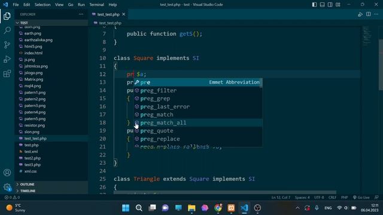Choose preg_filter from the suggestion list
This screenshot has height=215, width=383.
pos(198,90)
